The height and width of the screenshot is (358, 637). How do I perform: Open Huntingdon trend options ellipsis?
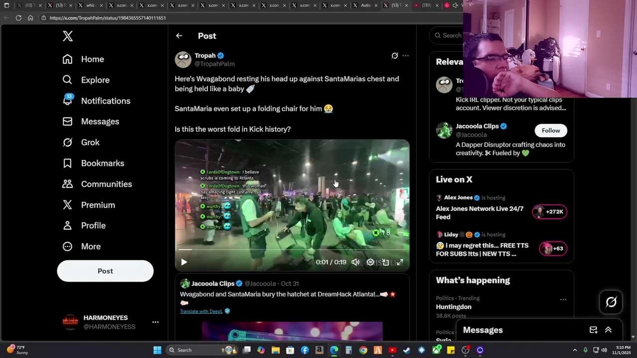click(x=563, y=299)
